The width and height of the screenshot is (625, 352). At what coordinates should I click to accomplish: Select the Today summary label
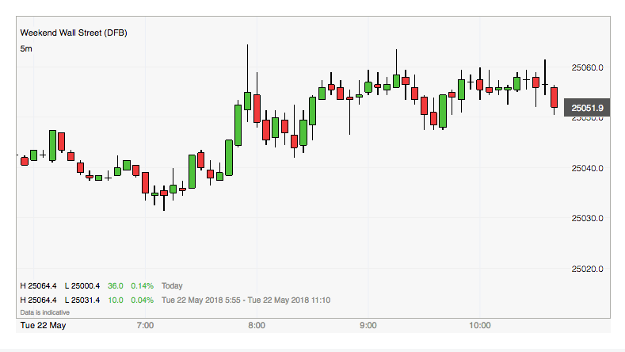(x=172, y=285)
